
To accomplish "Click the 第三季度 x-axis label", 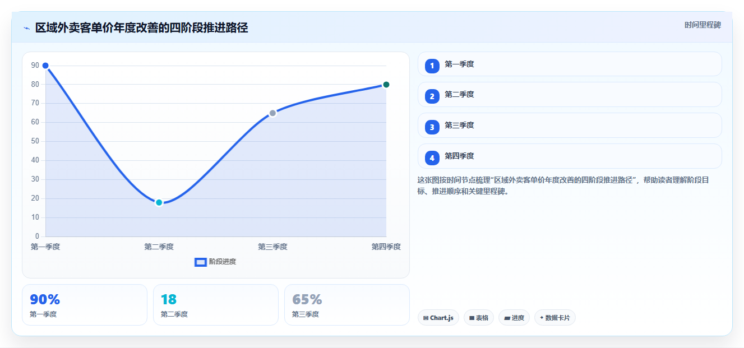I will [272, 247].
